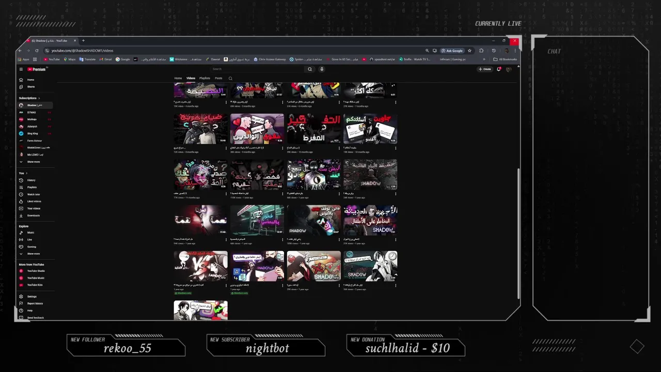Open Watch later in the sidebar
661x372 pixels.
click(35, 194)
